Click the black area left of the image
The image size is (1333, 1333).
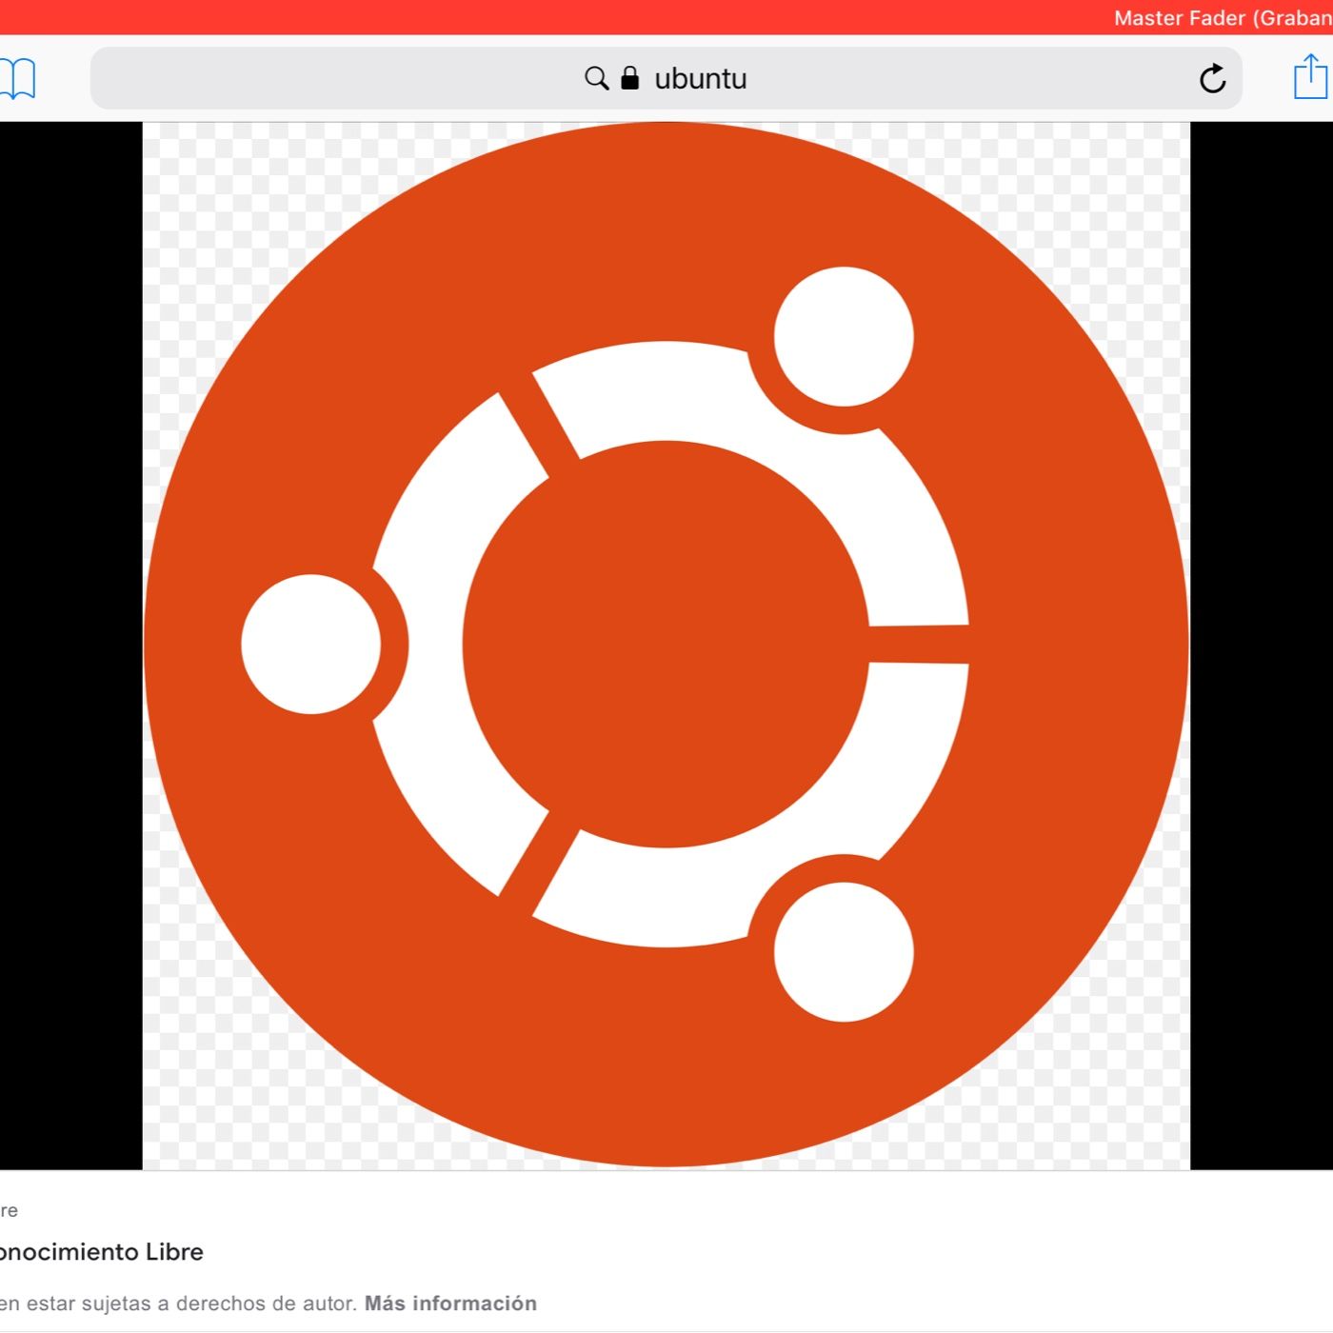70,644
